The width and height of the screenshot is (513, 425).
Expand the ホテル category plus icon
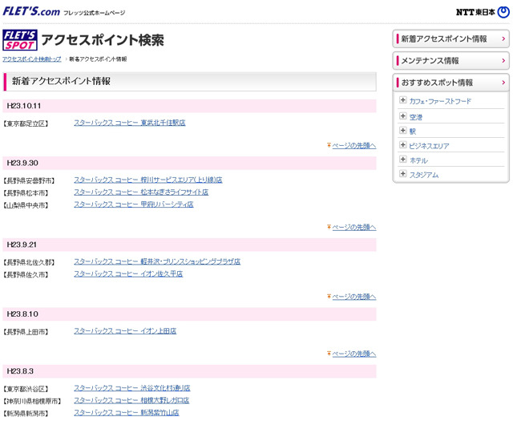tap(402, 160)
